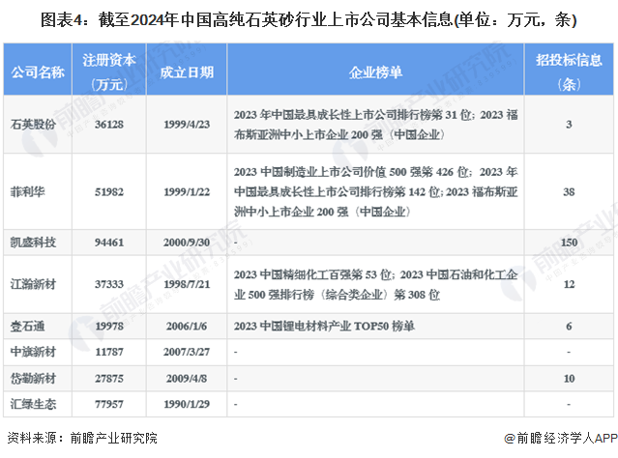
Task: Click the 壹石通 company name cell
Action: pyautogui.click(x=26, y=327)
